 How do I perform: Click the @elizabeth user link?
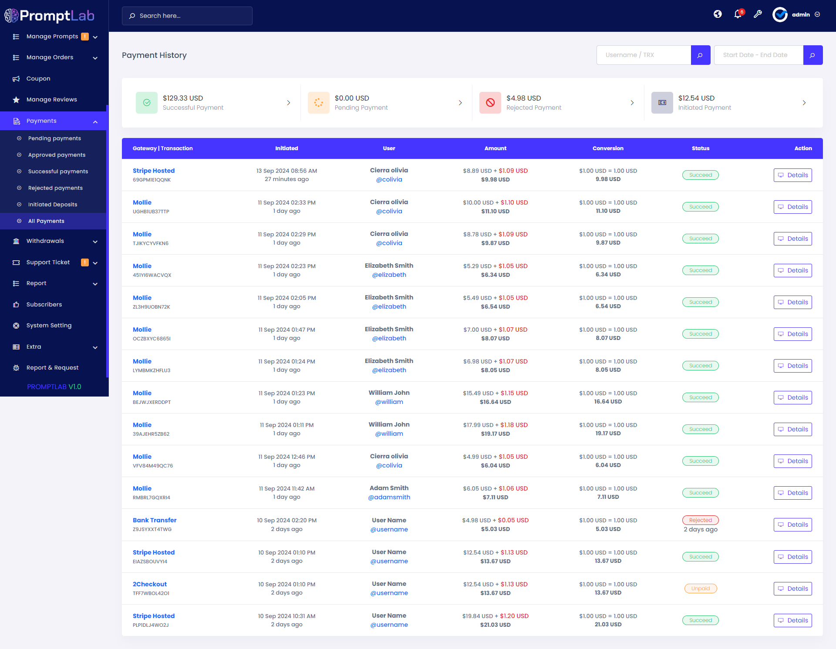tap(389, 275)
